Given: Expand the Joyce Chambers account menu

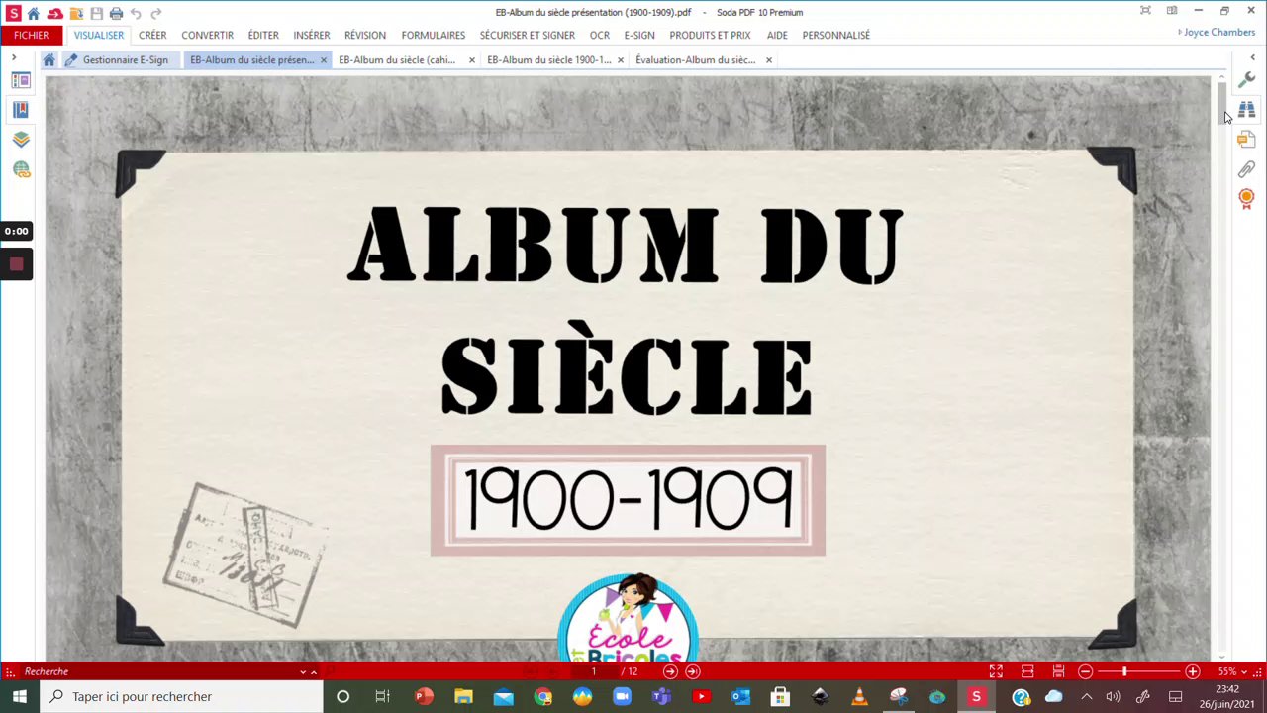Looking at the screenshot, I should pos(1218,32).
